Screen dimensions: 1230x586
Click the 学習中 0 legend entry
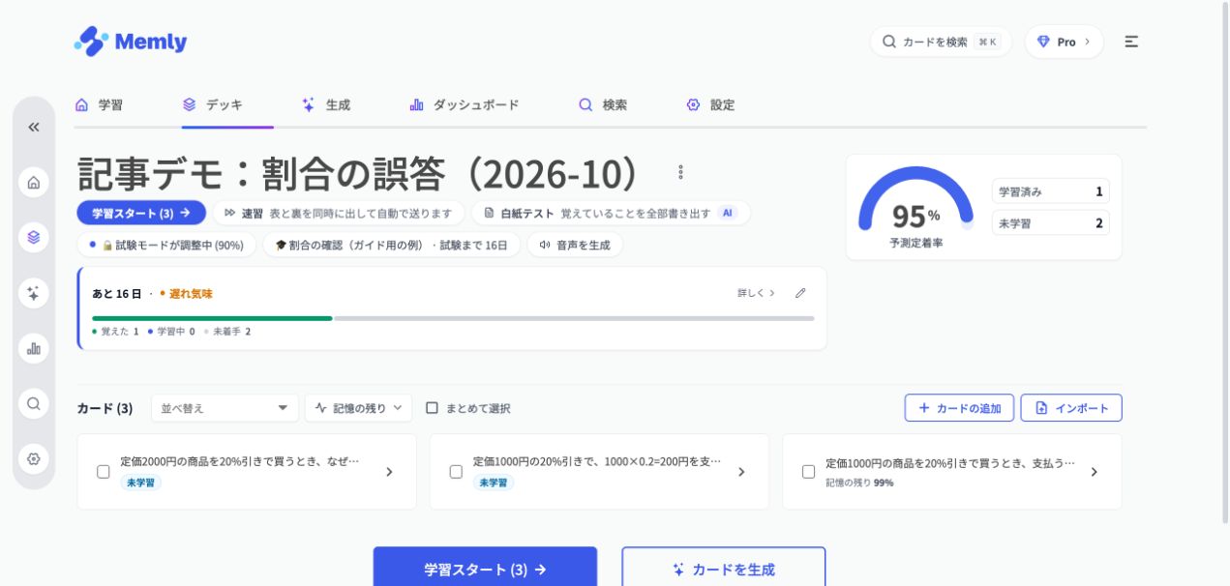(x=171, y=331)
